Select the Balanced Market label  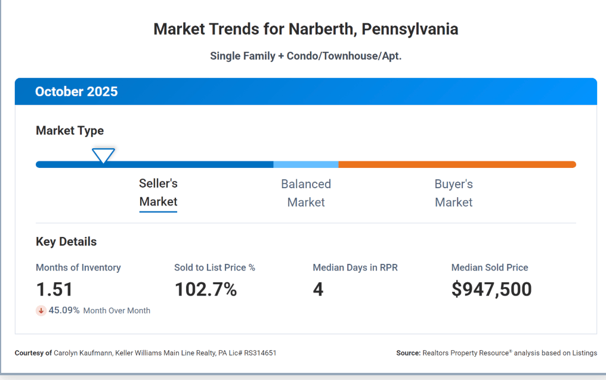click(306, 193)
